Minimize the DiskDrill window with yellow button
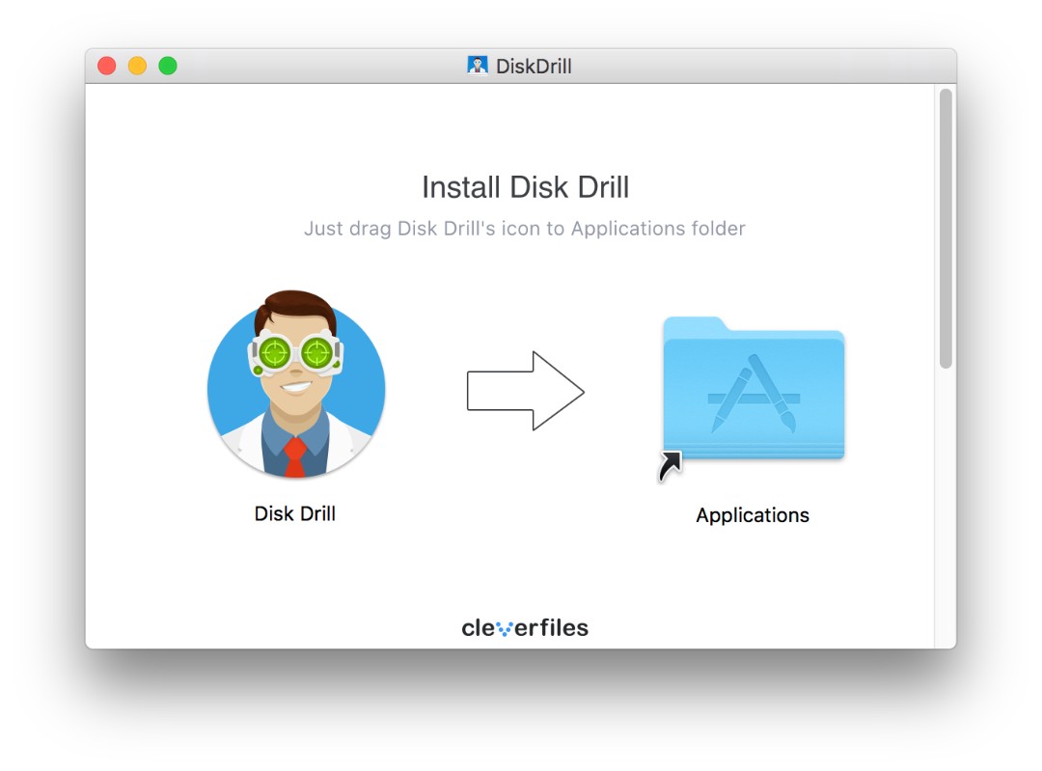The width and height of the screenshot is (1042, 771). point(138,66)
